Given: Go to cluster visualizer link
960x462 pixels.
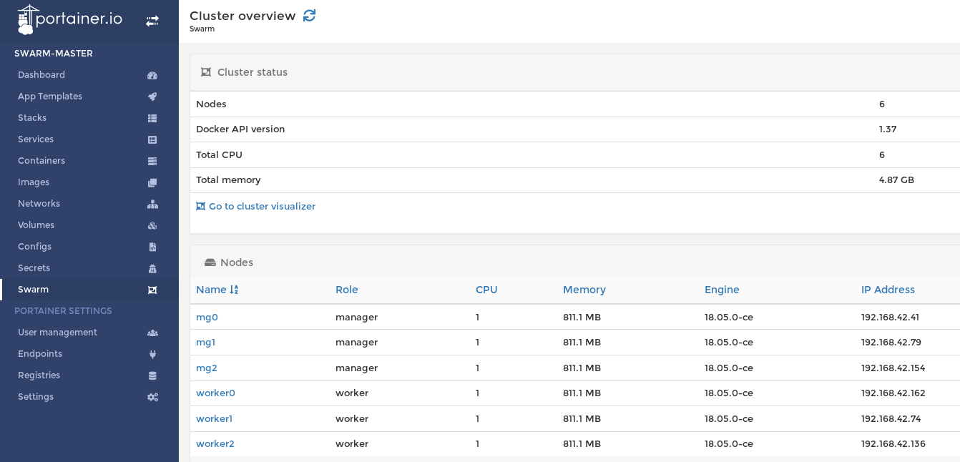Looking at the screenshot, I should click(x=255, y=207).
